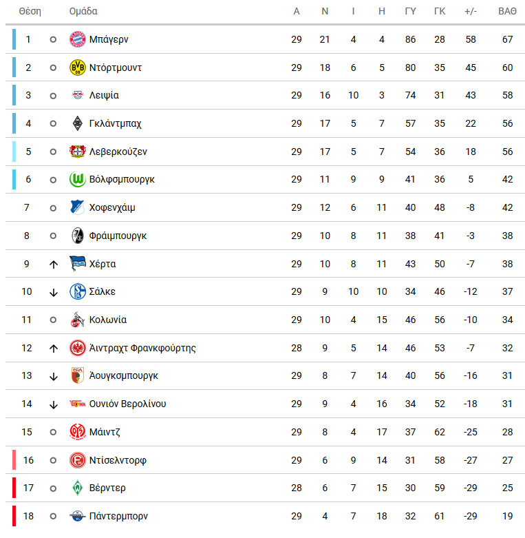The width and height of the screenshot is (525, 538).
Task: Click Κολωνία's unchanged position circle
Action: [x=53, y=320]
